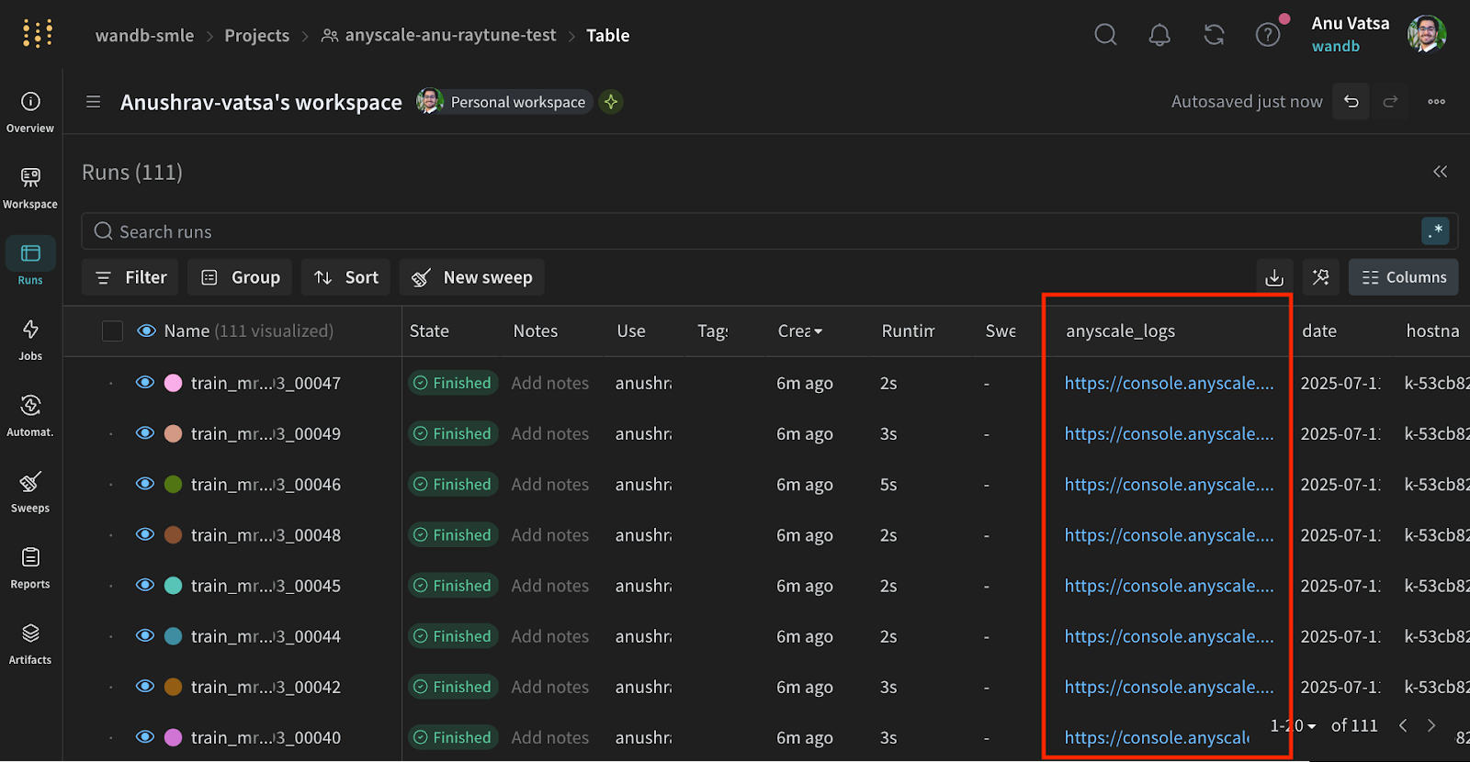Click the Weights & Biases logo

point(38,34)
